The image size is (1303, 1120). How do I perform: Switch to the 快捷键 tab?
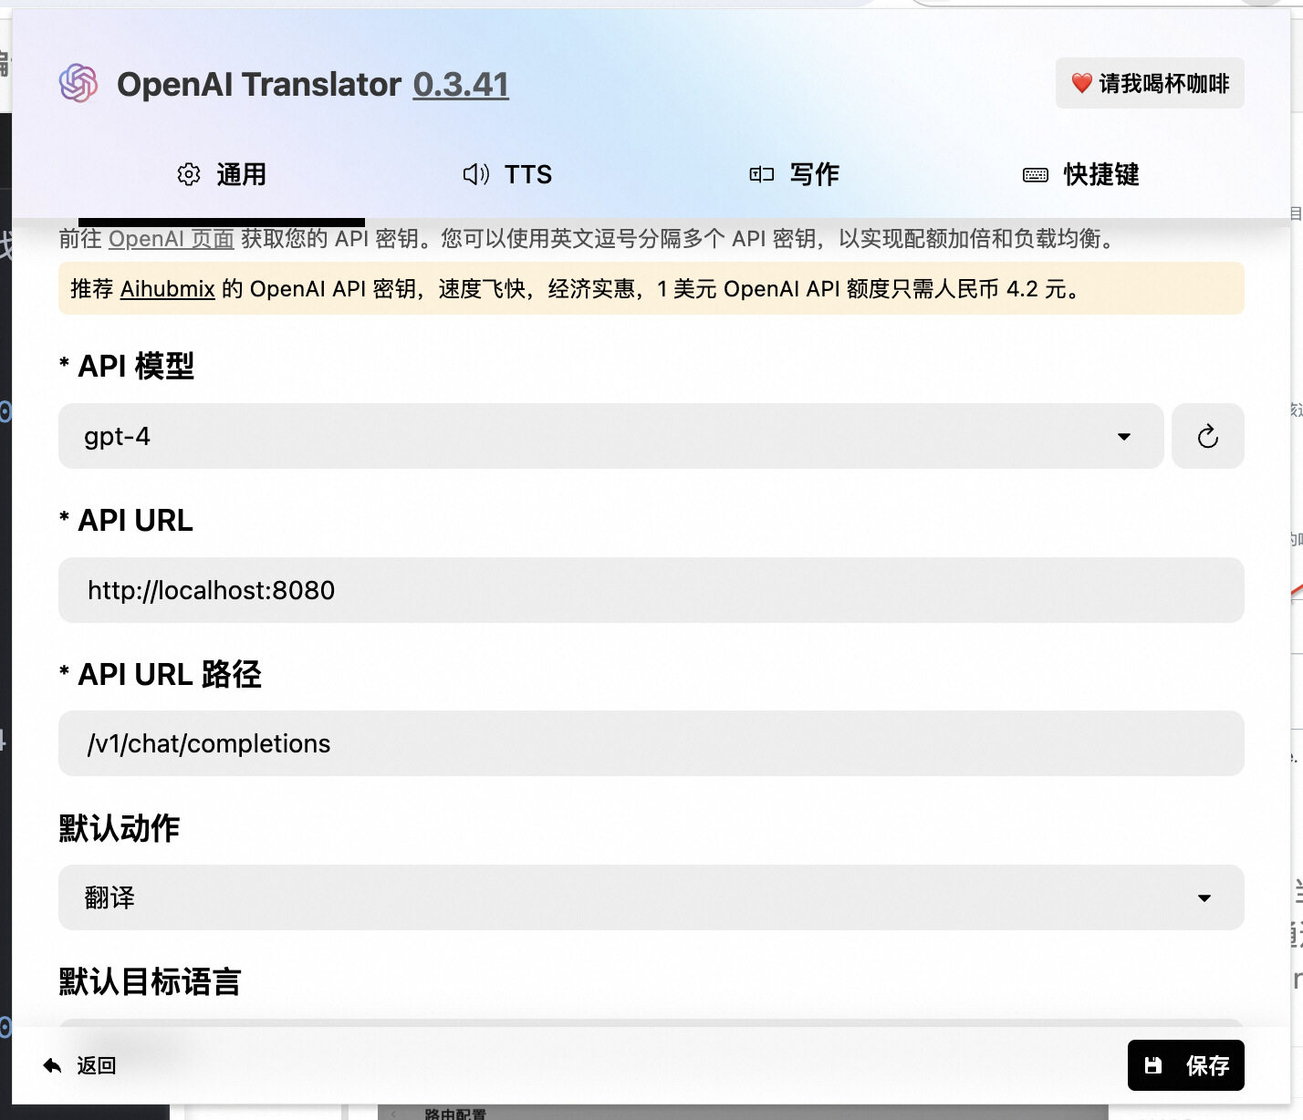click(1081, 174)
